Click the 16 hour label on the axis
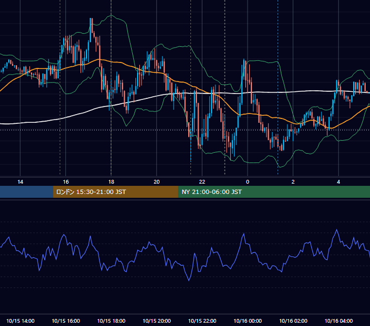Screen dimensions: 370x326 pos(66,182)
